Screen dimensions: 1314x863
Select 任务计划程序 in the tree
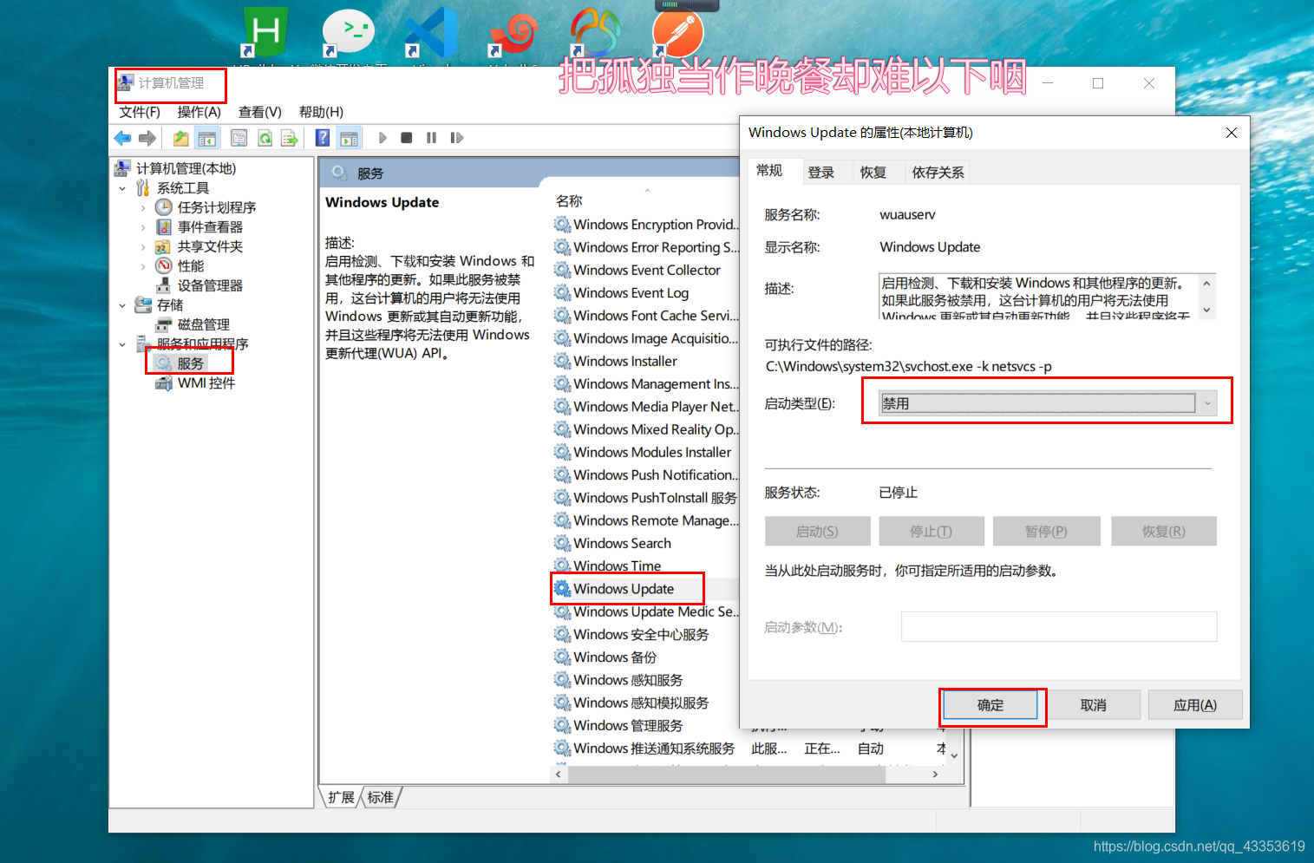click(x=216, y=207)
